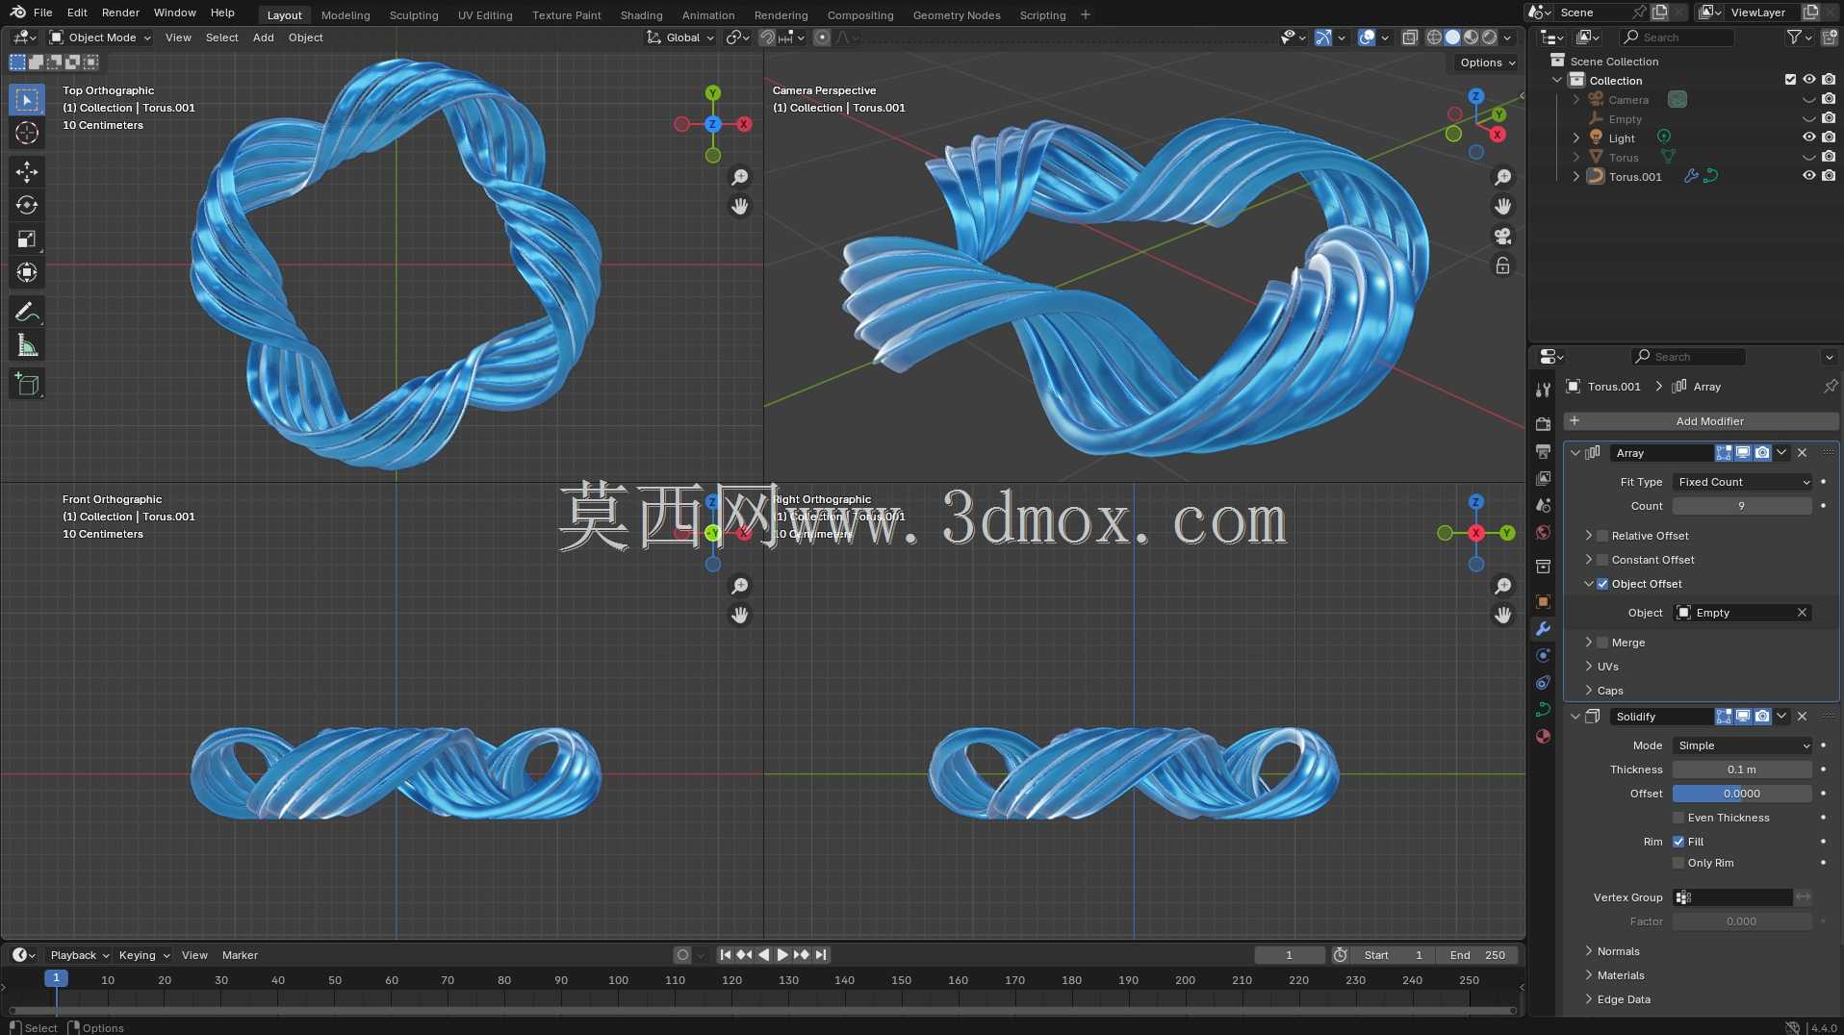The width and height of the screenshot is (1844, 1035).
Task: Clear the Empty object offset field
Action: tap(1802, 613)
